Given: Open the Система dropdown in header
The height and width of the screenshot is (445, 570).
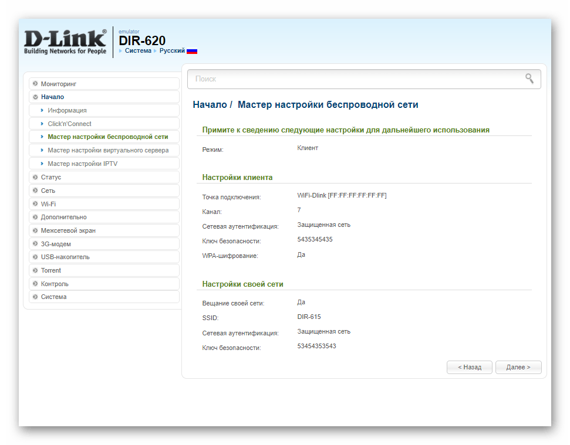Looking at the screenshot, I should point(137,51).
